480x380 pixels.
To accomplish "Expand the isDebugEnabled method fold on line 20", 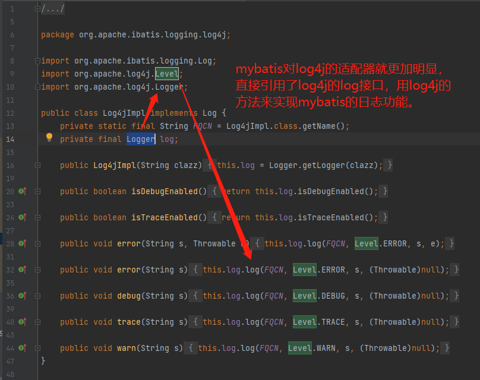I will (37, 192).
